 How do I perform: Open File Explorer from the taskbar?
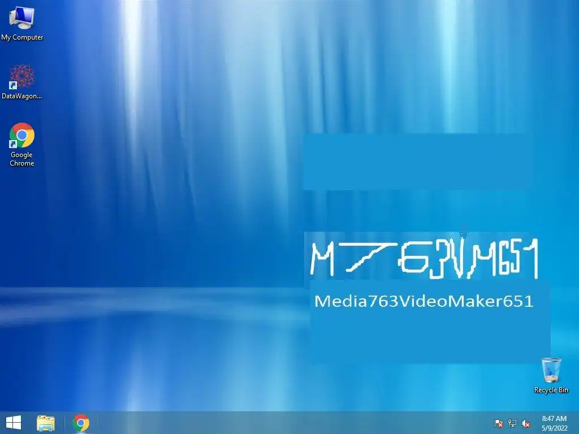[46, 423]
